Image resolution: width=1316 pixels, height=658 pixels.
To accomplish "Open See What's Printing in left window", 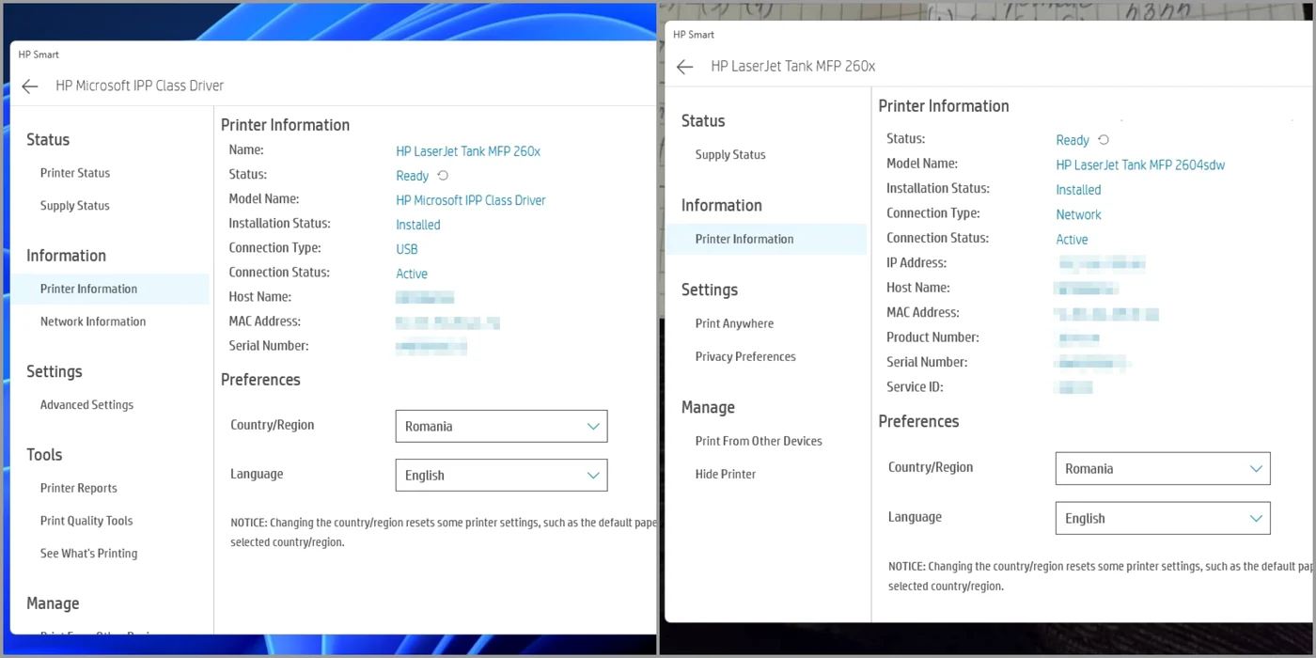I will [x=88, y=554].
